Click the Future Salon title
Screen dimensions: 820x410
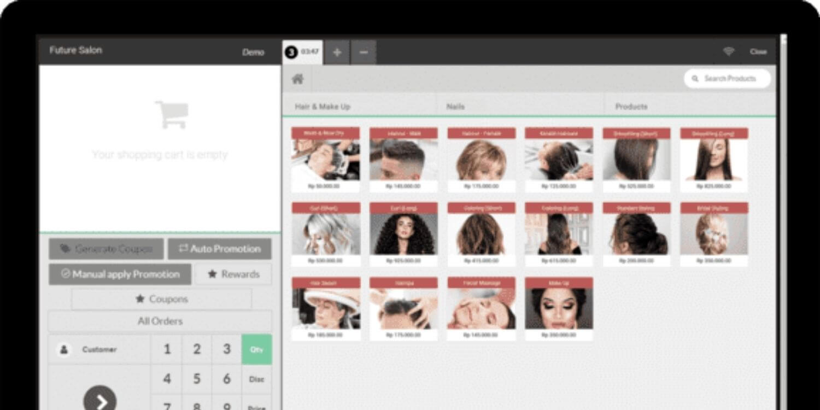point(75,50)
